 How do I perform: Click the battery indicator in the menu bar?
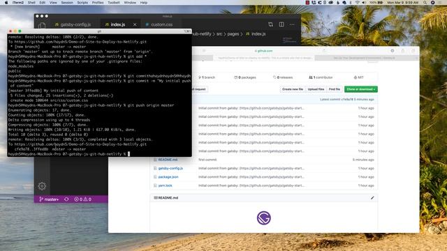[x=376, y=3]
